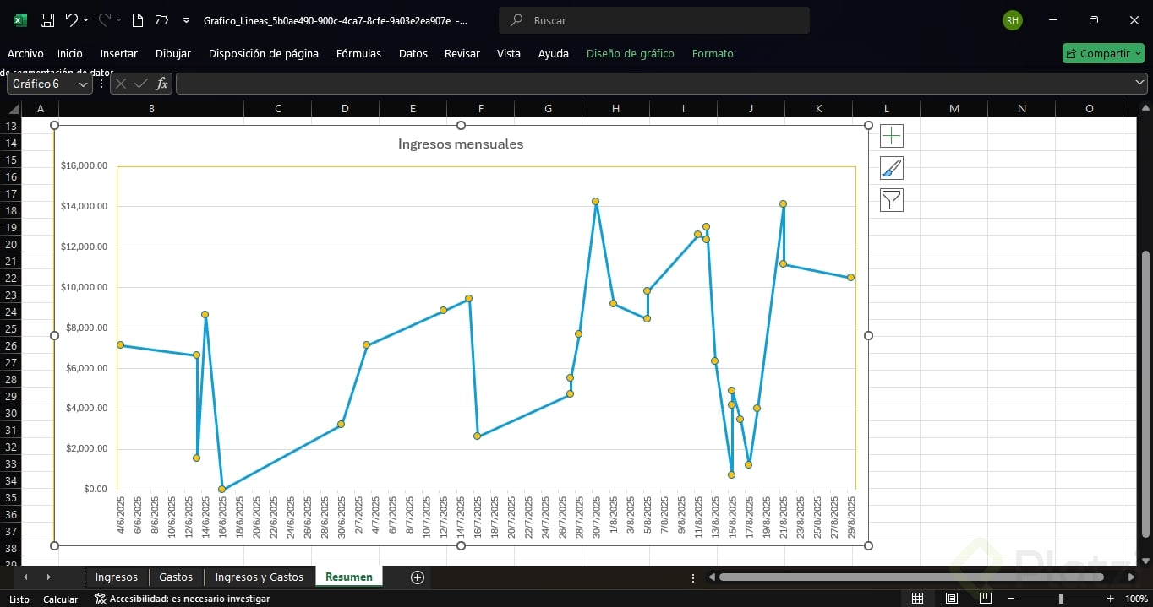1153x607 pixels.
Task: Click the Compartir button
Action: (x=1102, y=53)
